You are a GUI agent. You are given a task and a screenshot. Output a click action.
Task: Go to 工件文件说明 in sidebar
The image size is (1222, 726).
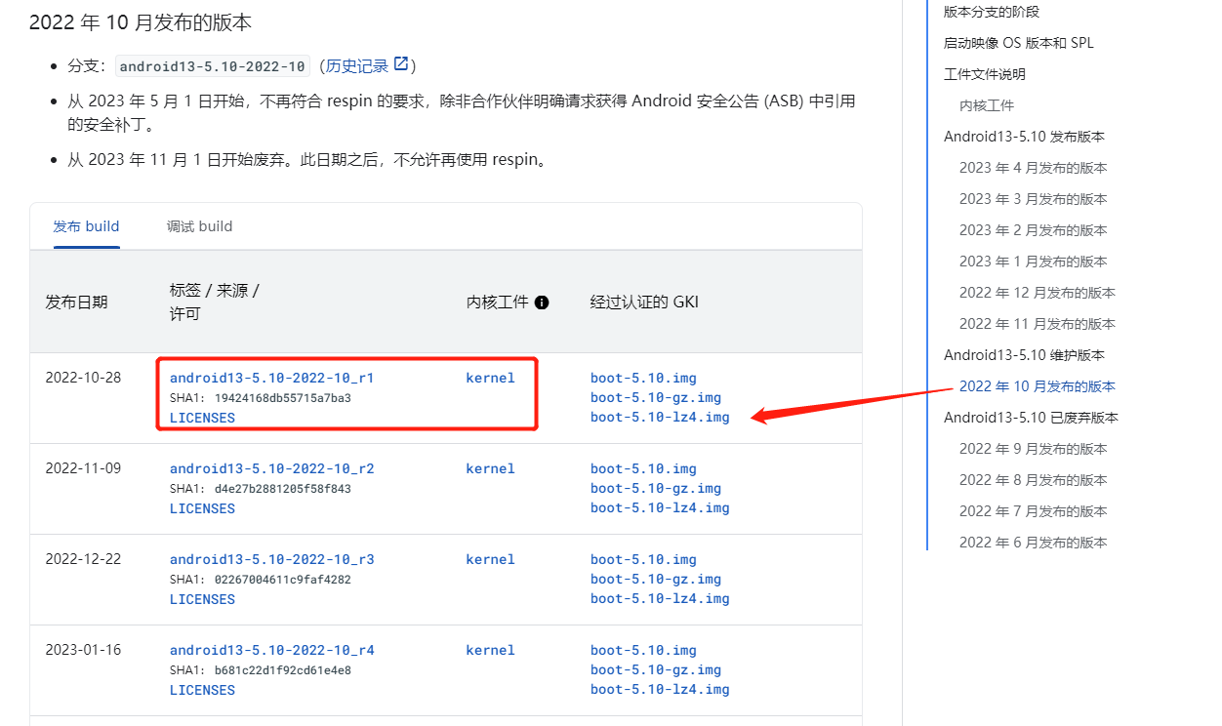pyautogui.click(x=985, y=74)
